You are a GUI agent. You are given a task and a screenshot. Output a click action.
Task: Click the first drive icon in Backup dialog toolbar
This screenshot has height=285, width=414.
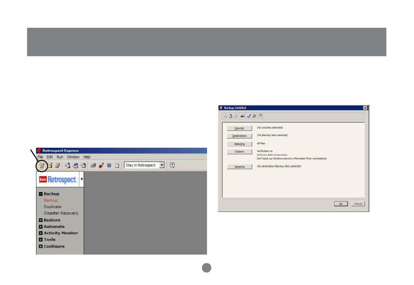[226, 116]
